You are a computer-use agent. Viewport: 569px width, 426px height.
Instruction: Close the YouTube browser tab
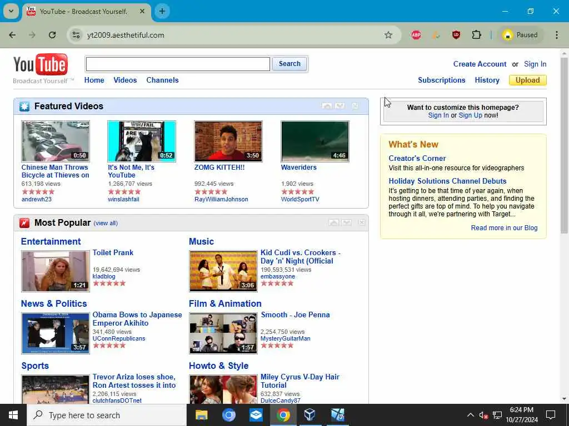tap(142, 11)
